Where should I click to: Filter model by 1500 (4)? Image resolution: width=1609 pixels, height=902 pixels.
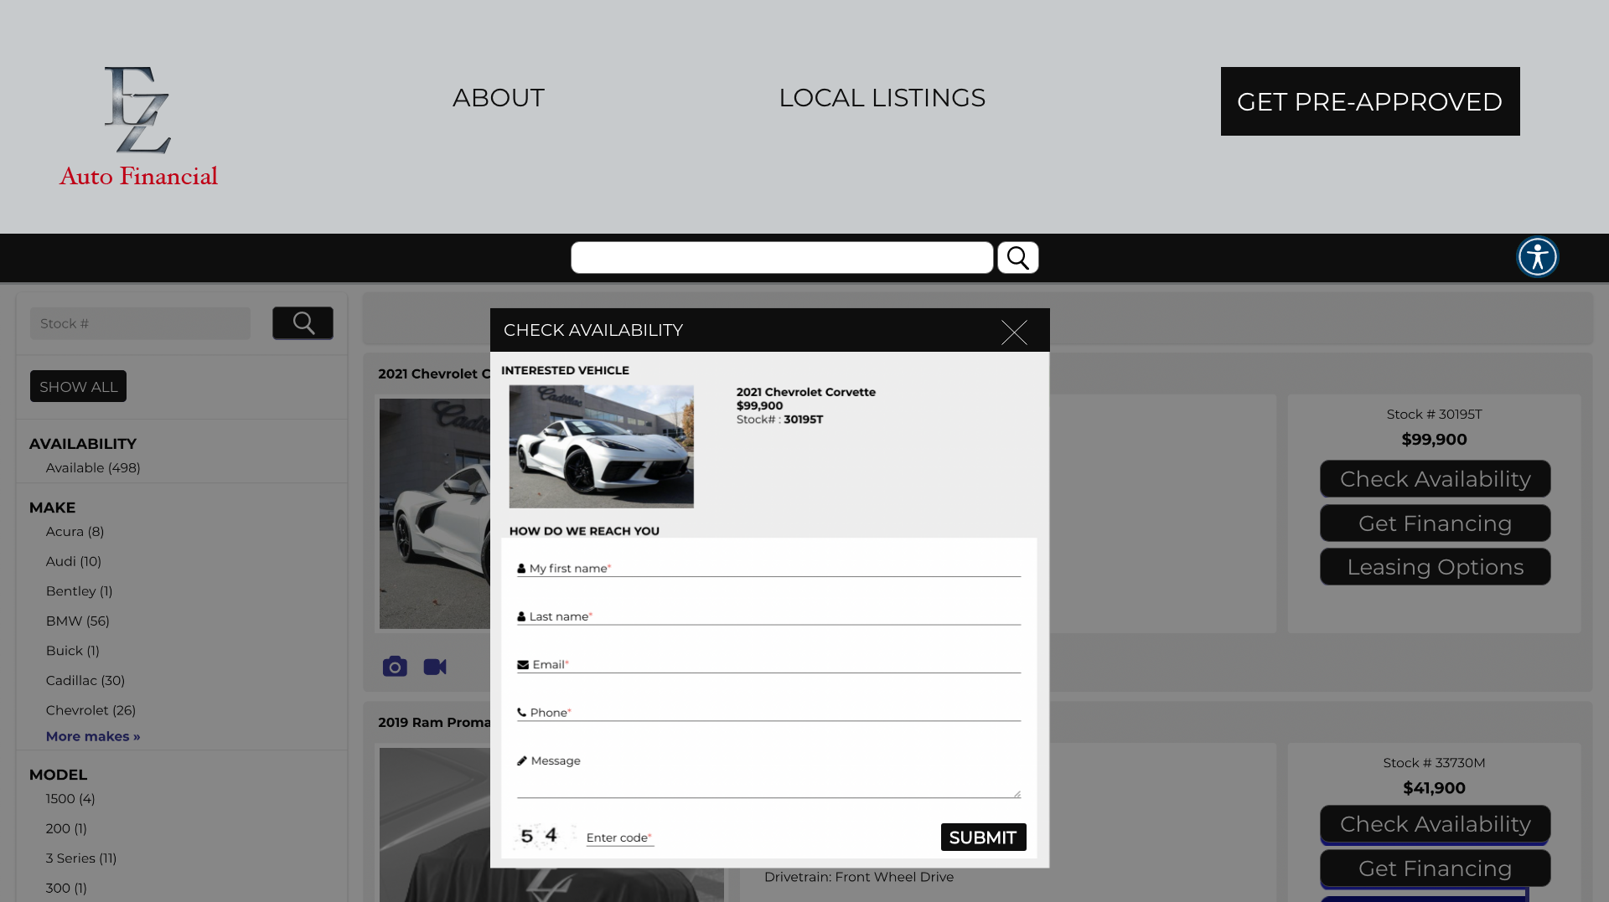[x=70, y=799]
